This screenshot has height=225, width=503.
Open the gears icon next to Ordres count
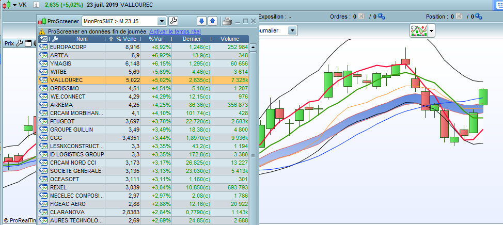click(x=381, y=16)
